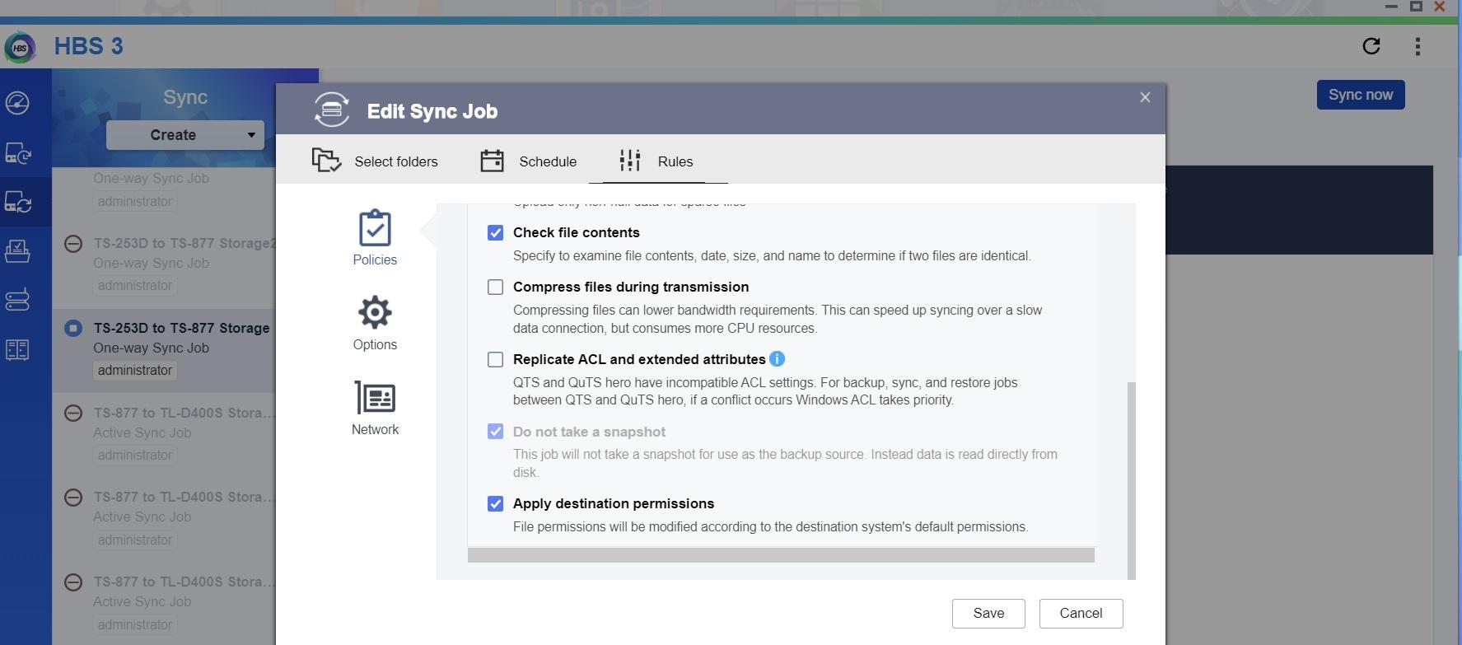Screen dimensions: 1462x645
Task: Open the Restore sidebar icon
Action: 18,250
